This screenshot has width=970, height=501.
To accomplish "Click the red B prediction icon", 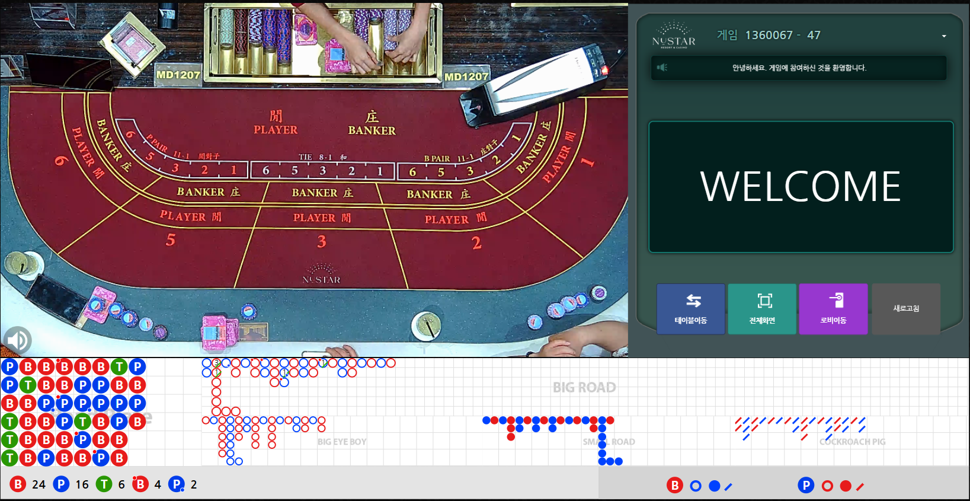I will pos(674,486).
